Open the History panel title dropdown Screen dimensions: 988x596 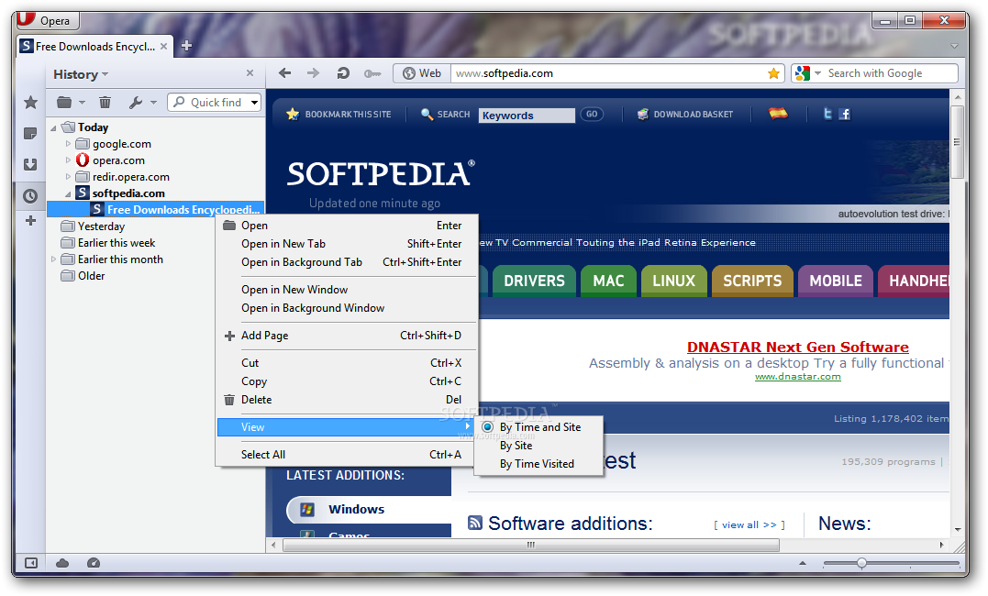click(105, 74)
